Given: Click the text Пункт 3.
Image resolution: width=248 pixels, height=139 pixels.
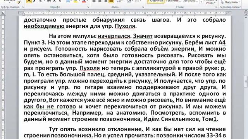Looking at the screenshot, I should point(35,42).
